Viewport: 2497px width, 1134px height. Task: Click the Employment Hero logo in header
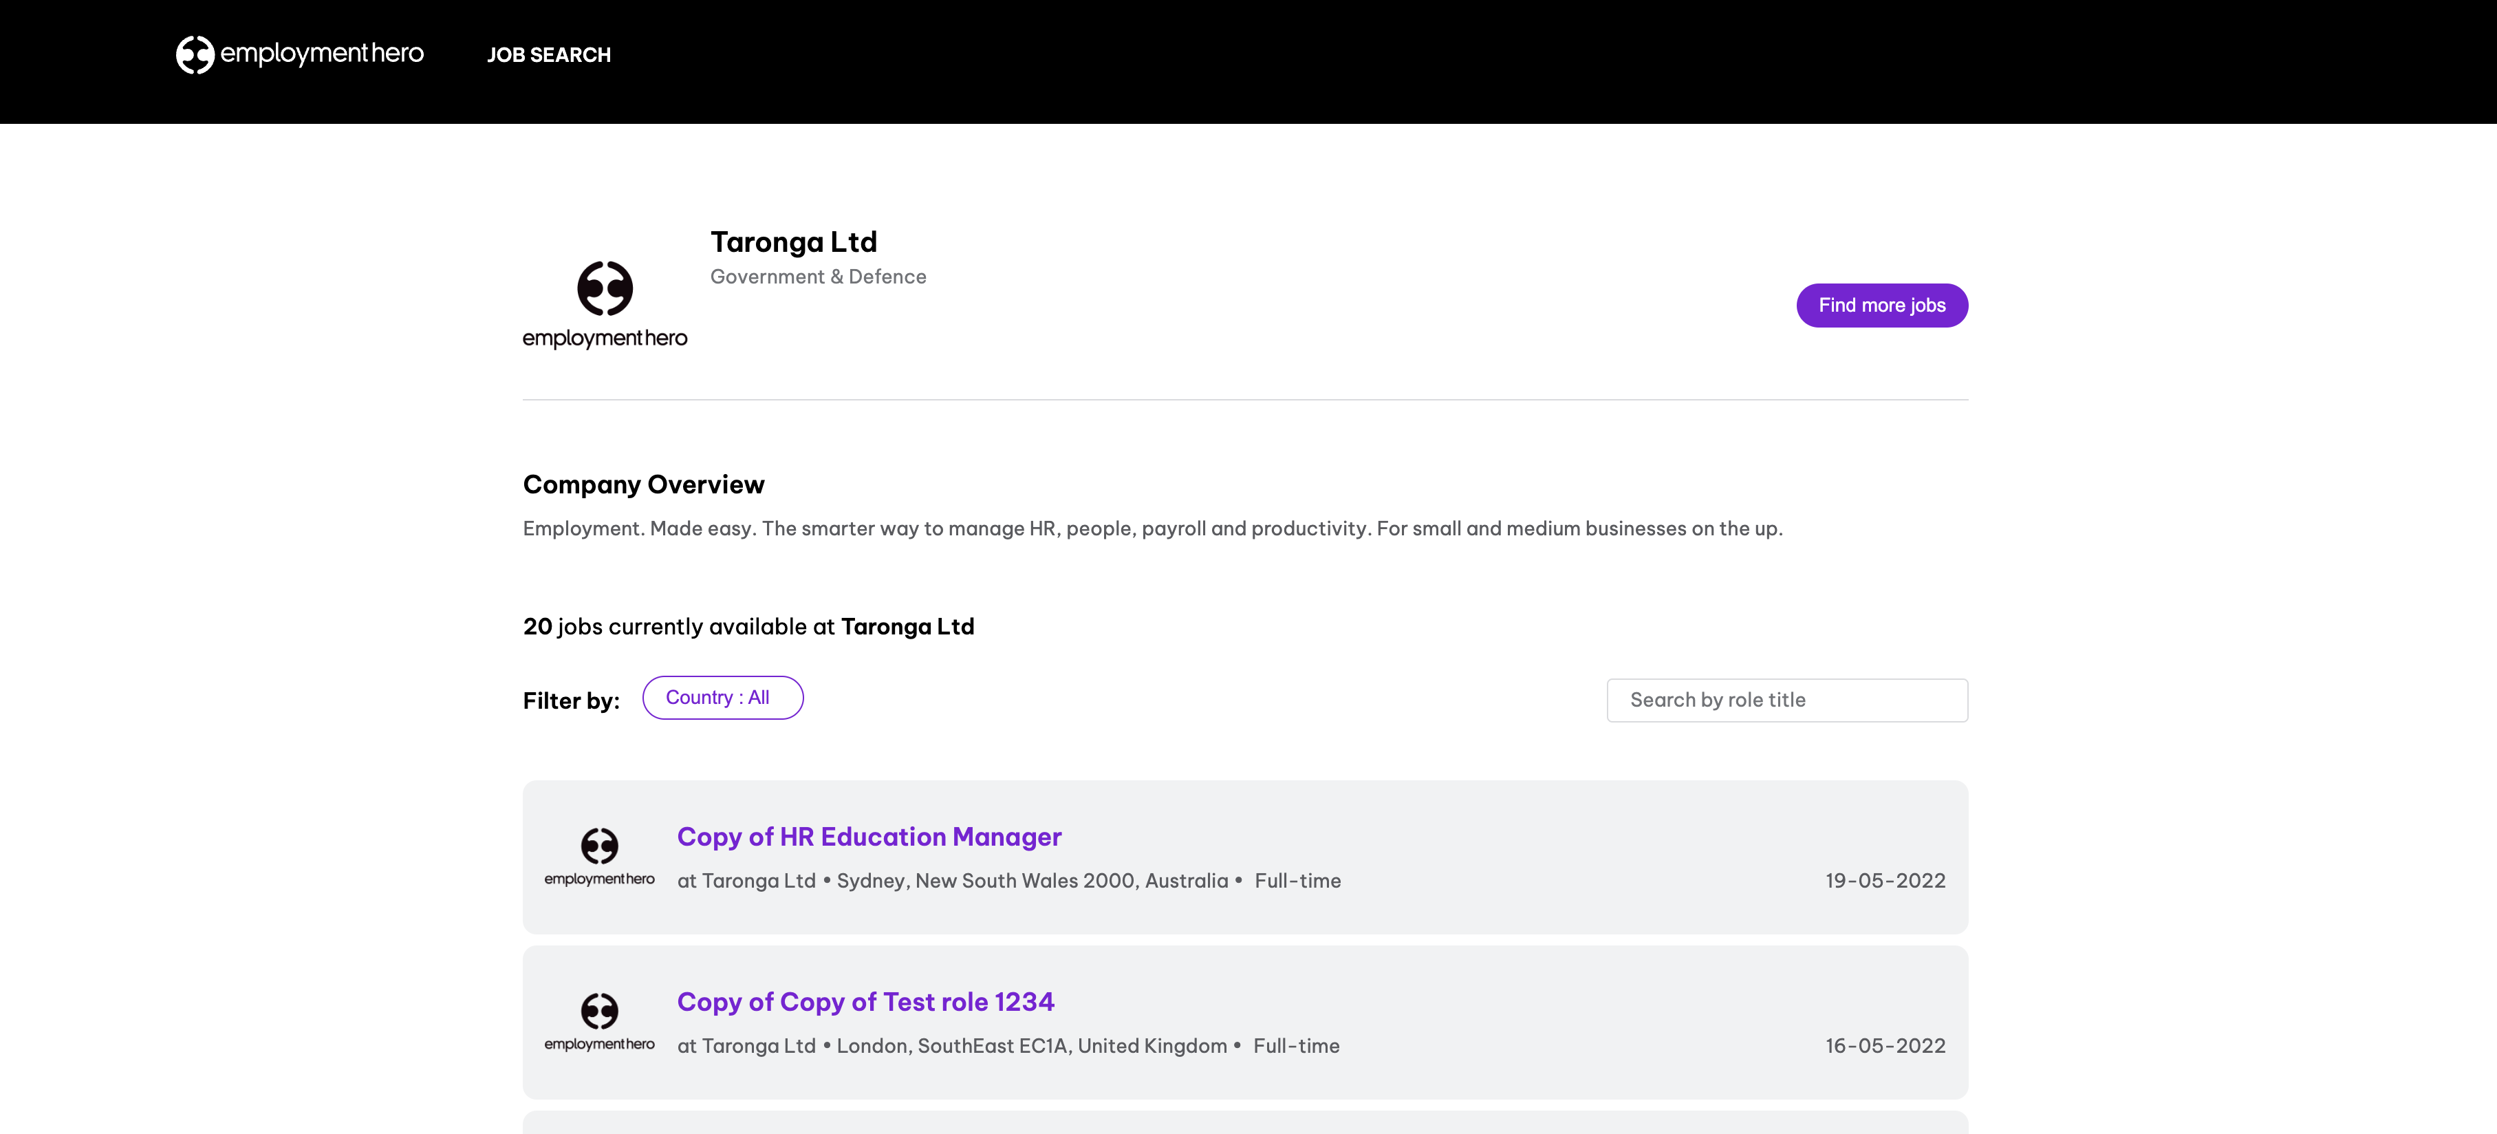pos(299,54)
